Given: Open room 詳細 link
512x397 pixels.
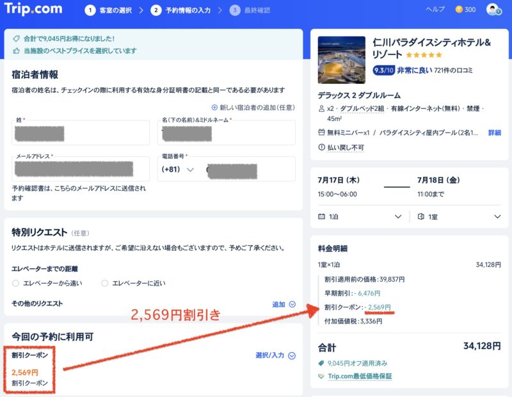Looking at the screenshot, I should pyautogui.click(x=494, y=133).
